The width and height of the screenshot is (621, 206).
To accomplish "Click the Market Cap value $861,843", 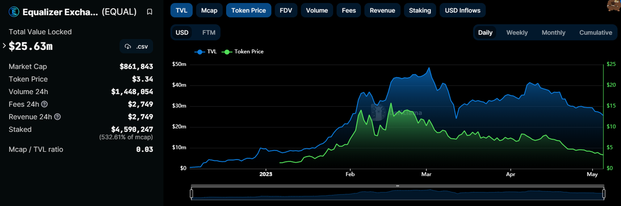I will pyautogui.click(x=136, y=66).
